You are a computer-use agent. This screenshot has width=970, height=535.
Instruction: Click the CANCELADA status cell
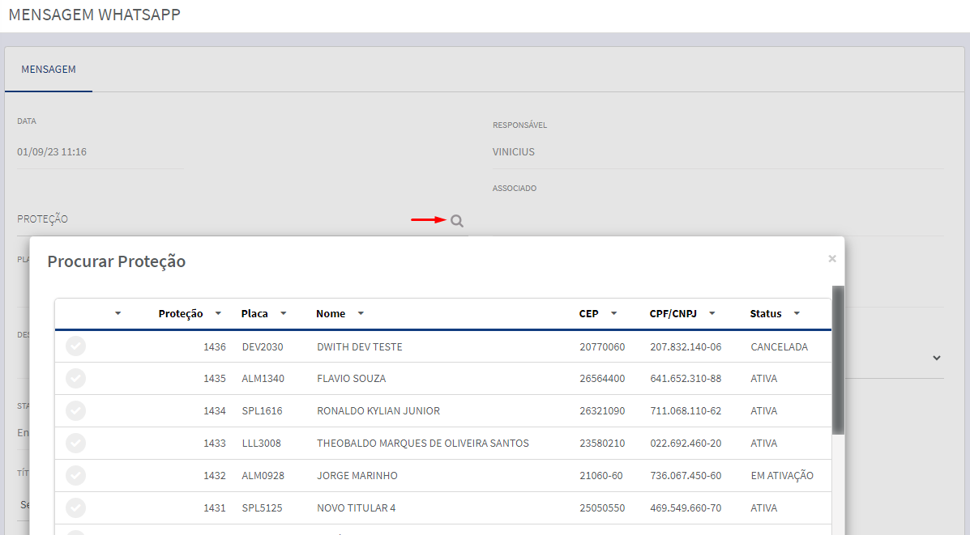(779, 346)
